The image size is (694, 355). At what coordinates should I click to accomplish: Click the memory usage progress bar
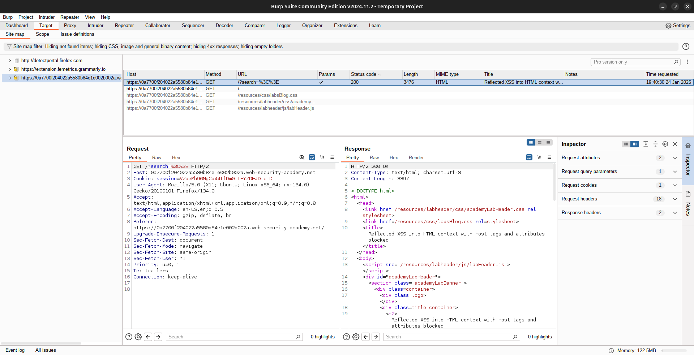(x=674, y=351)
